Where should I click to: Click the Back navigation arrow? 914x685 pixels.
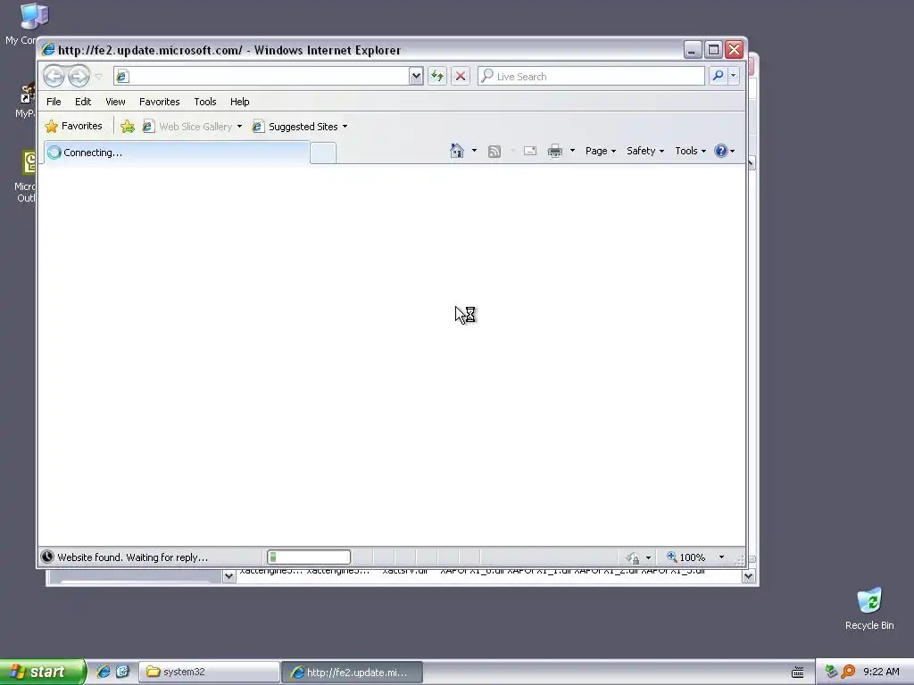(x=54, y=76)
